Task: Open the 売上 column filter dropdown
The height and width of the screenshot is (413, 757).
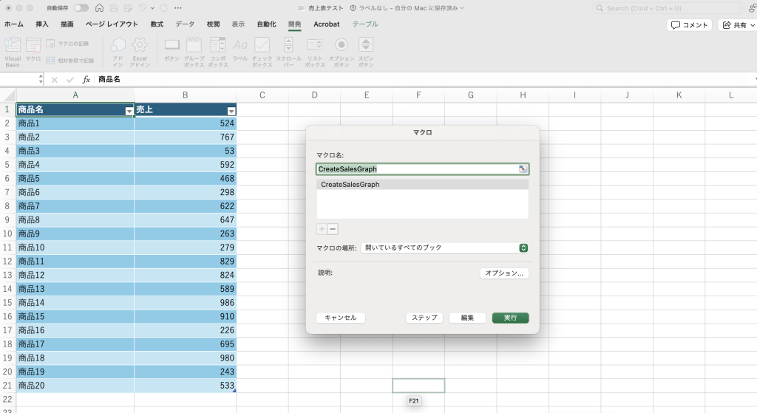Action: tap(231, 111)
